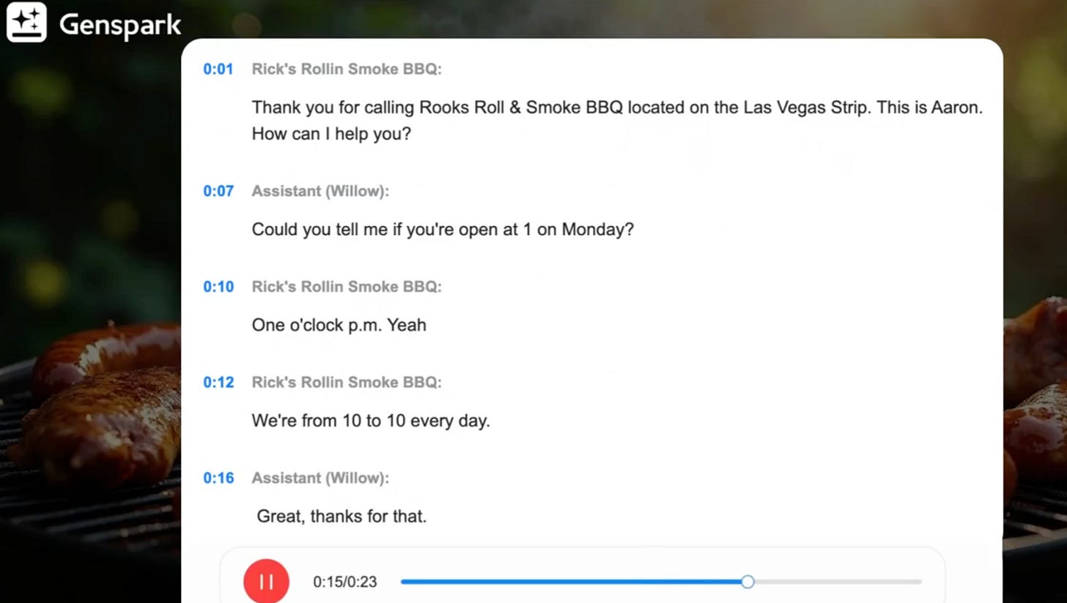Click the 0:15/0:23 playback time display

(x=344, y=583)
